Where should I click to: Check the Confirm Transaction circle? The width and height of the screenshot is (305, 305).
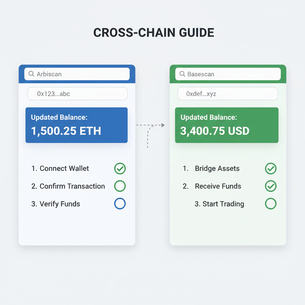click(x=120, y=186)
